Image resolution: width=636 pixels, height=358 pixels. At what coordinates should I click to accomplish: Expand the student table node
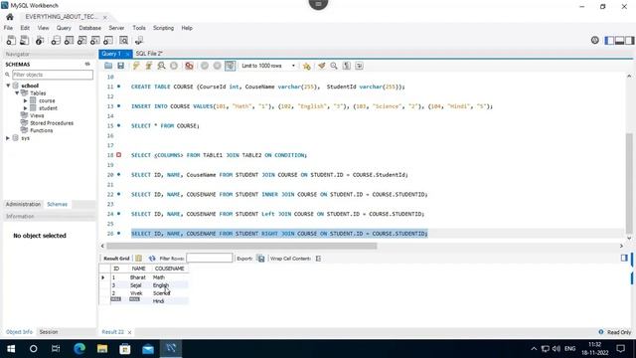(25, 108)
